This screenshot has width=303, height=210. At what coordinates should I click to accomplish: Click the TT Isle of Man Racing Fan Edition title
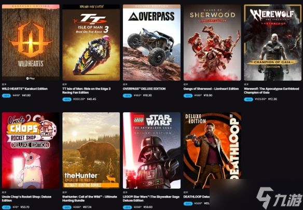click(x=86, y=91)
